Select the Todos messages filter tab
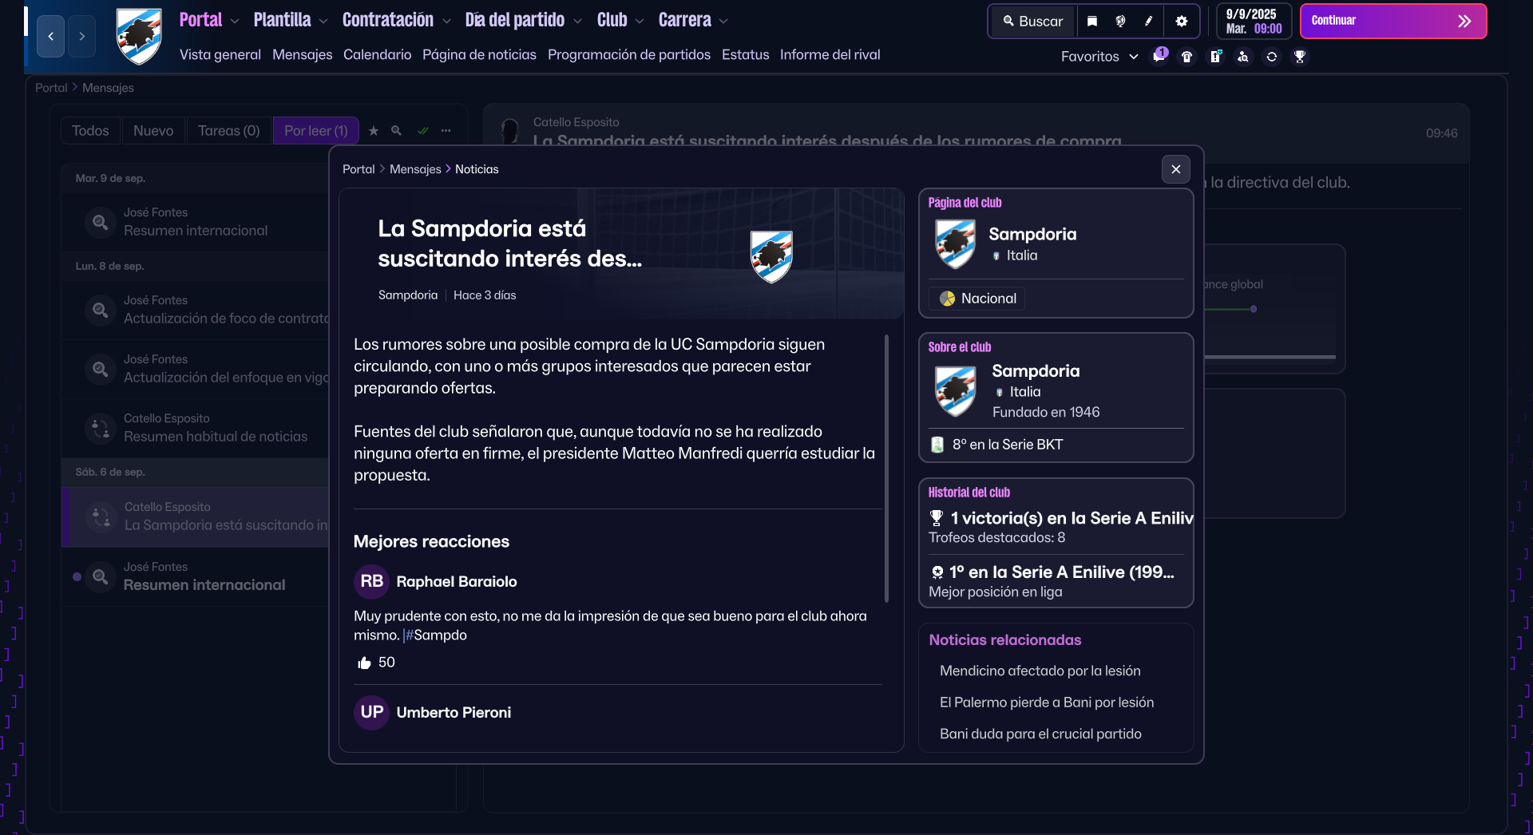 [90, 131]
